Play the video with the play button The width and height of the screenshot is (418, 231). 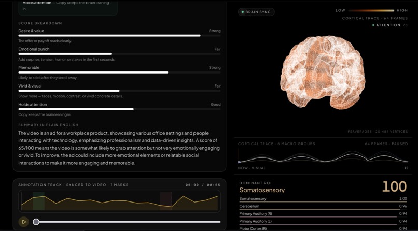pos(24,222)
